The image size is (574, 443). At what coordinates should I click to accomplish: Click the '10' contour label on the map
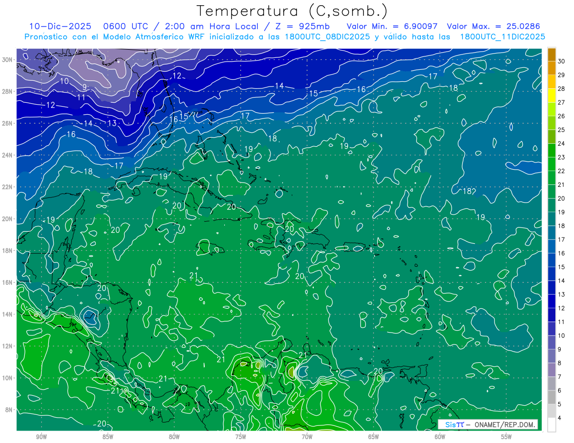pos(64,81)
